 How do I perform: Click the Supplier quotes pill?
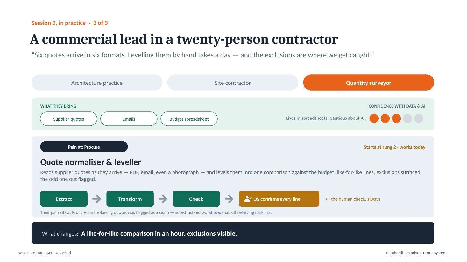[x=68, y=119]
